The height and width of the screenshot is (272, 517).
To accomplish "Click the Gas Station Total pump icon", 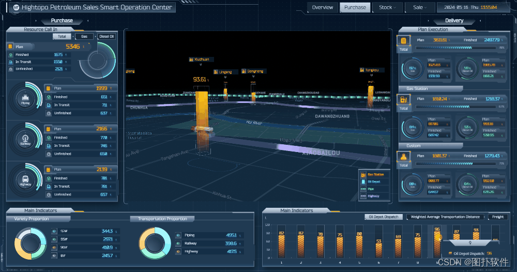I will 403,100.
